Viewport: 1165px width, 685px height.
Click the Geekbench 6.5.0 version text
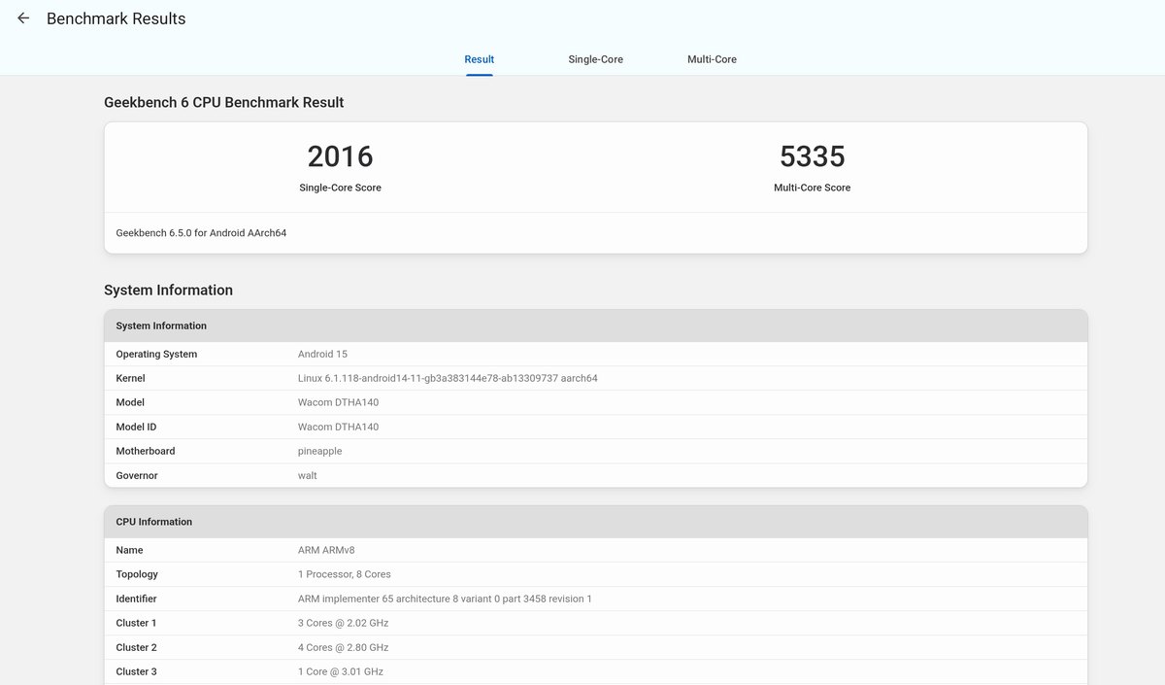201,233
